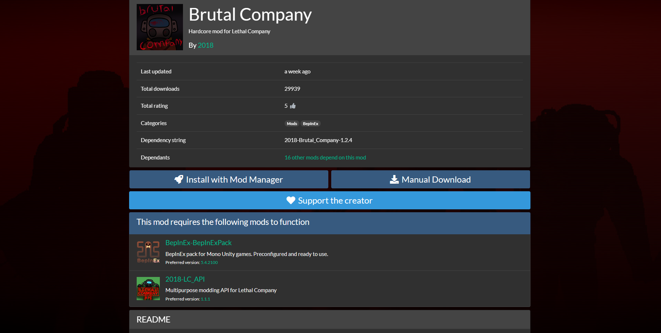Screen dimensions: 661x333
Task: Start a Manual Download of the mod
Action: tap(430, 179)
